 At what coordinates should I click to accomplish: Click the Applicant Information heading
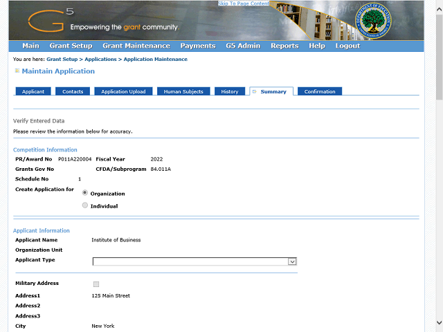[x=42, y=230]
